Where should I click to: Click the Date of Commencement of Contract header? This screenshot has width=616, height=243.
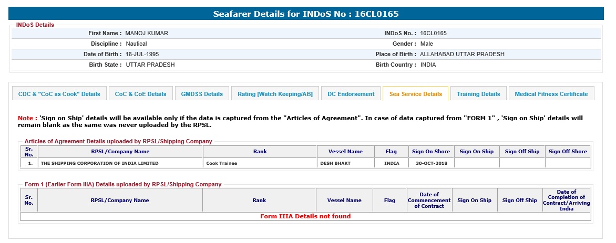(429, 200)
